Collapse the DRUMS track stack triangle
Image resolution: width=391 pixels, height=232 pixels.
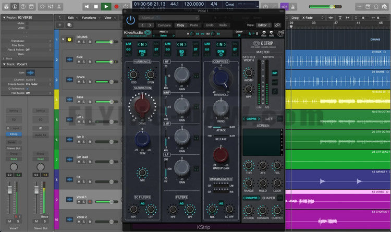tap(63, 39)
